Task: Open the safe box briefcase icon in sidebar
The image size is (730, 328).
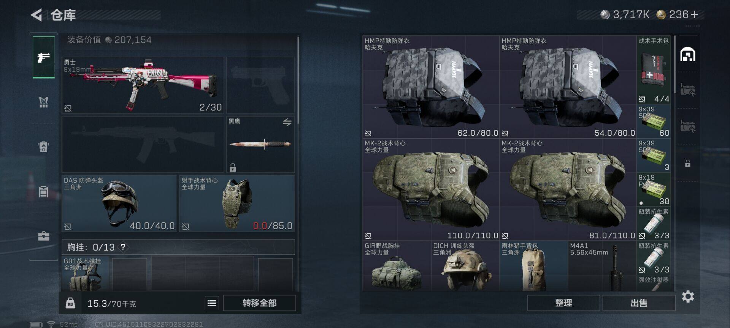Action: click(44, 236)
